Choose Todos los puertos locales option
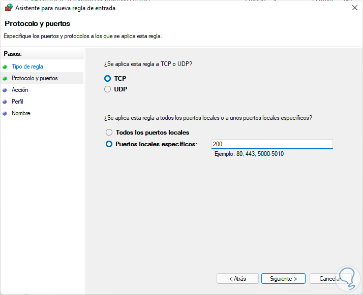The width and height of the screenshot is (363, 295). pyautogui.click(x=109, y=133)
